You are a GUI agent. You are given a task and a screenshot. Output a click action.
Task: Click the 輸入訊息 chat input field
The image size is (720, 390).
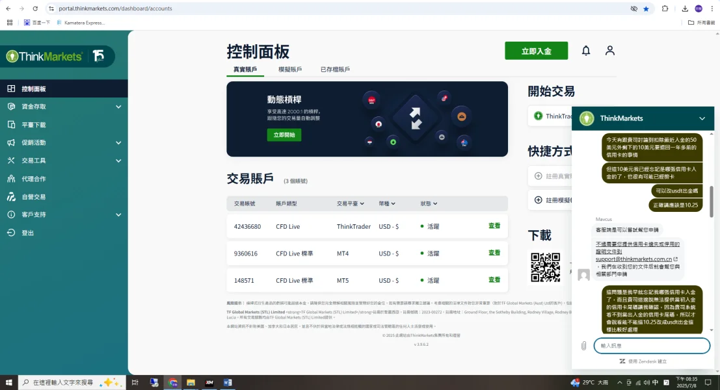pos(652,346)
